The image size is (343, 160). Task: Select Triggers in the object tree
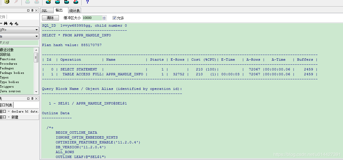pyautogui.click(x=7, y=86)
